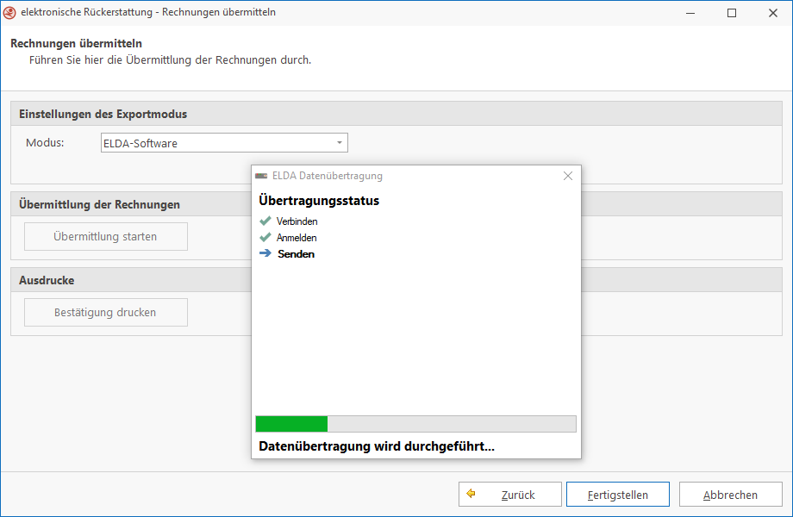Click the Einstellungen des Exportmodus section header
This screenshot has width=793, height=517.
tap(103, 114)
